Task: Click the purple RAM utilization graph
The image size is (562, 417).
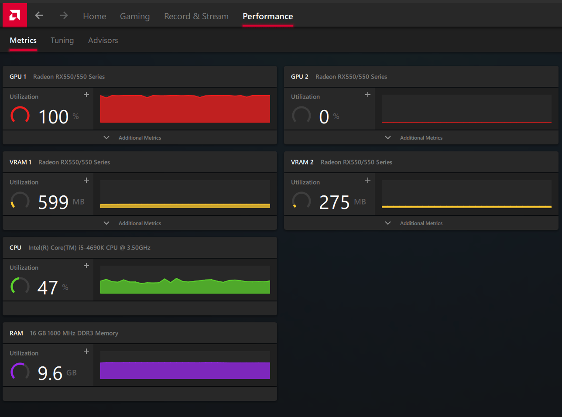Action: pyautogui.click(x=185, y=365)
